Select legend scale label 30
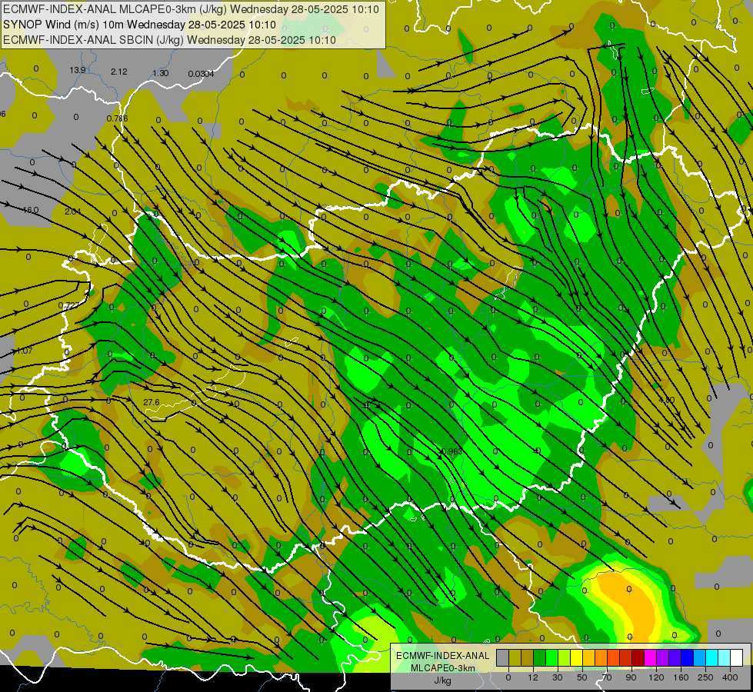Image resolution: width=753 pixels, height=692 pixels. (x=558, y=677)
